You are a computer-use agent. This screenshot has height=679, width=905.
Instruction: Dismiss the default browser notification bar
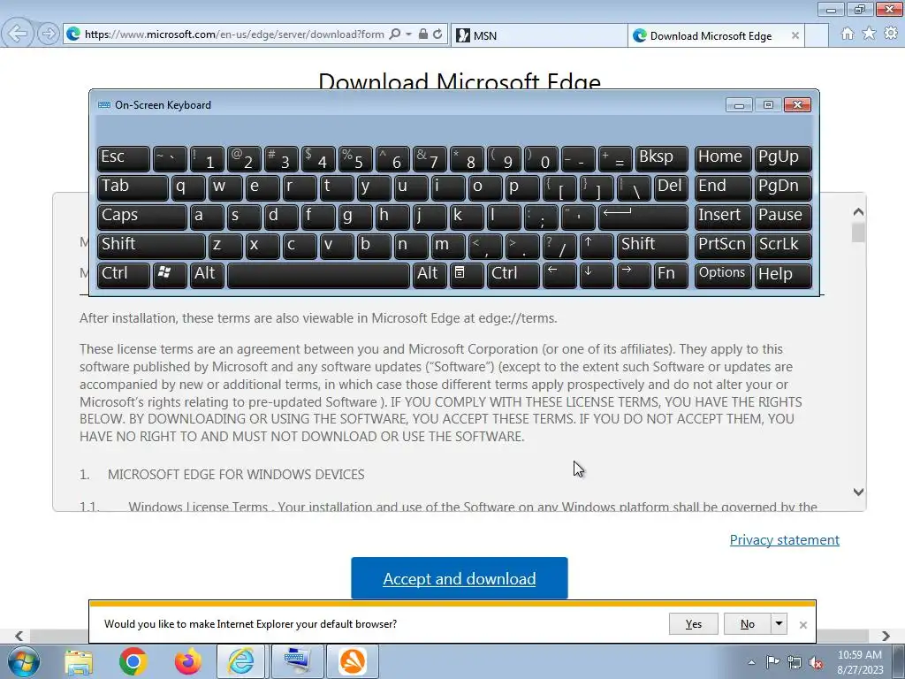pos(802,625)
